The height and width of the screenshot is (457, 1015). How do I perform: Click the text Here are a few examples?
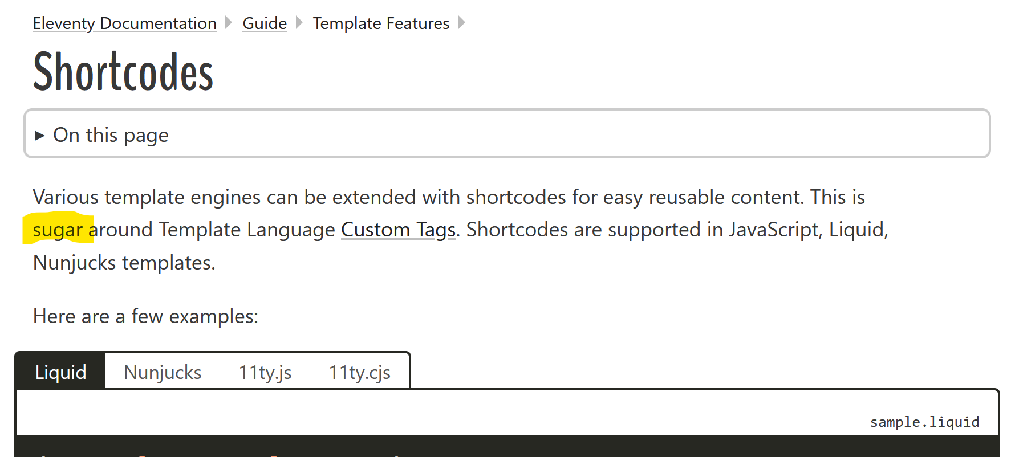coord(145,316)
